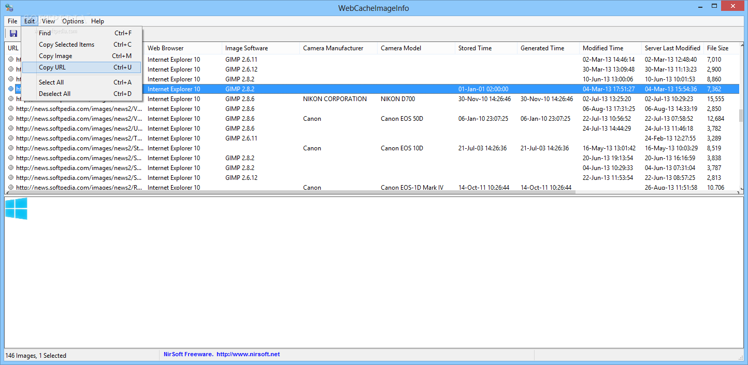Viewport: 748px width, 365px height.
Task: Click the circle icon of the 06-Aug-13 17:31:25 row
Action: click(x=11, y=109)
